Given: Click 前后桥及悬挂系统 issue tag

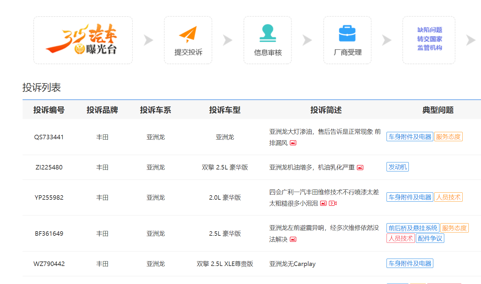Looking at the screenshot, I should click(413, 228).
